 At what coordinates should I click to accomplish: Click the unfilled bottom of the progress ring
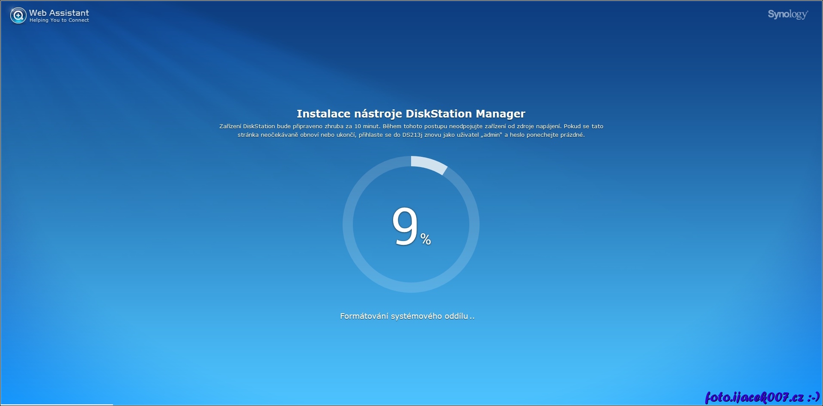[411, 287]
